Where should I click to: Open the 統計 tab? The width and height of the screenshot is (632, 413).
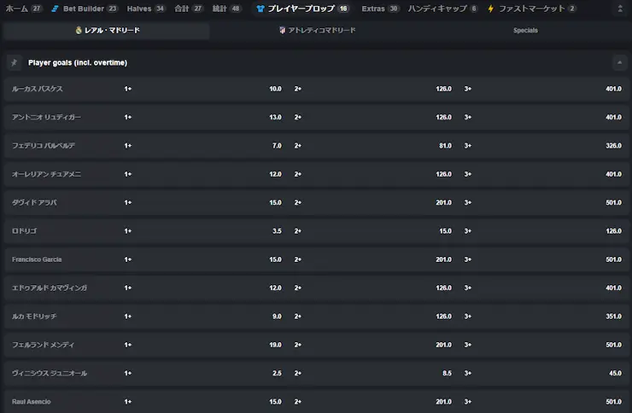click(226, 9)
